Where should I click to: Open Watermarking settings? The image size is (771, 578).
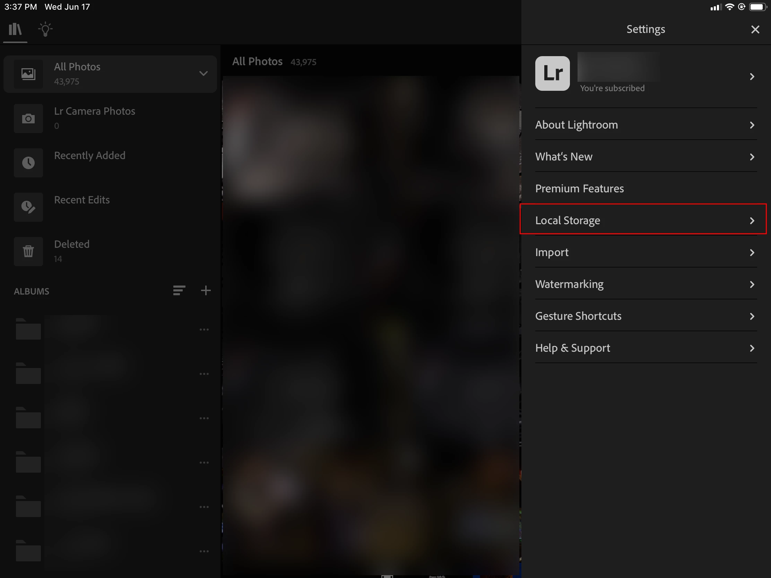click(x=642, y=284)
